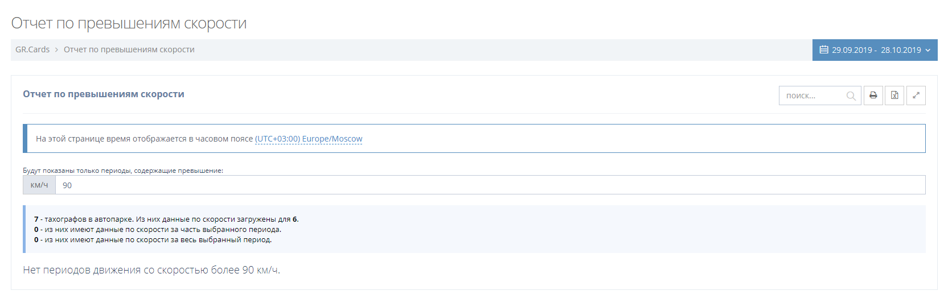The height and width of the screenshot is (307, 948).
Task: Click the bold panel heading inside the report card
Action: [104, 94]
